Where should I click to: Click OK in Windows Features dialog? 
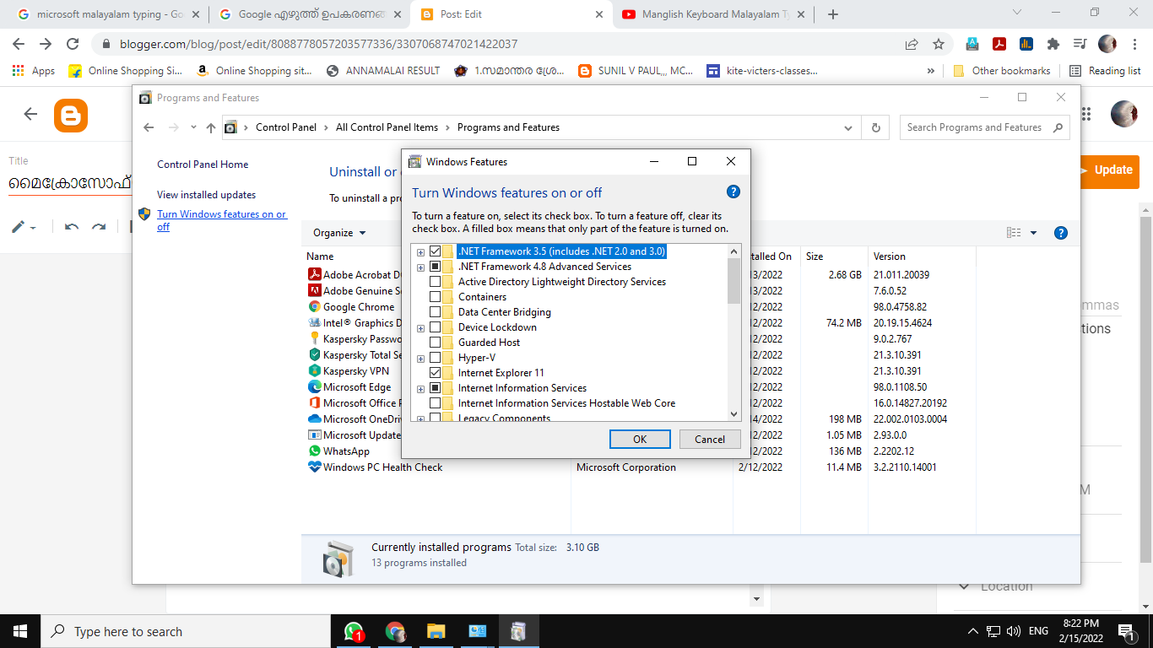[640, 439]
